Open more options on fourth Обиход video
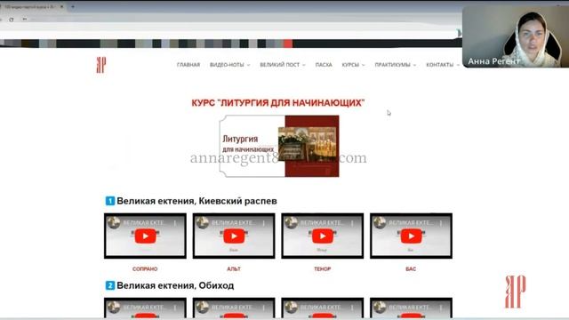The image size is (569, 320). (x=441, y=308)
